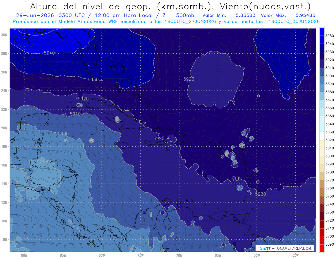The height and width of the screenshot is (259, 335).
Task: Click the "Valor Min. = 5.83583" text
Action: [229, 16]
